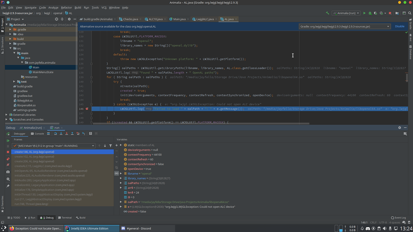Click the Firefox taskbar entry 'Exception: Could not locate'
The width and height of the screenshot is (413, 232).
35,228
